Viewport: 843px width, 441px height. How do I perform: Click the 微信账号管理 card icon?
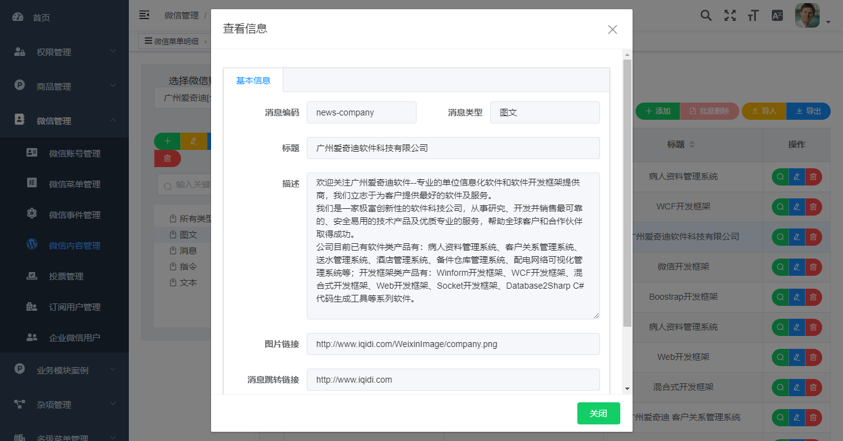pos(32,153)
